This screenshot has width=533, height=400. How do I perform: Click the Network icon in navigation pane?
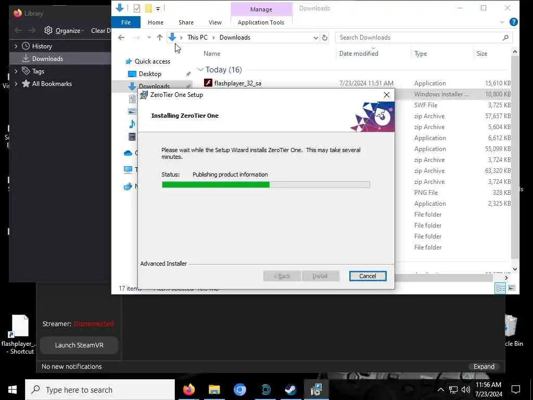point(128,186)
